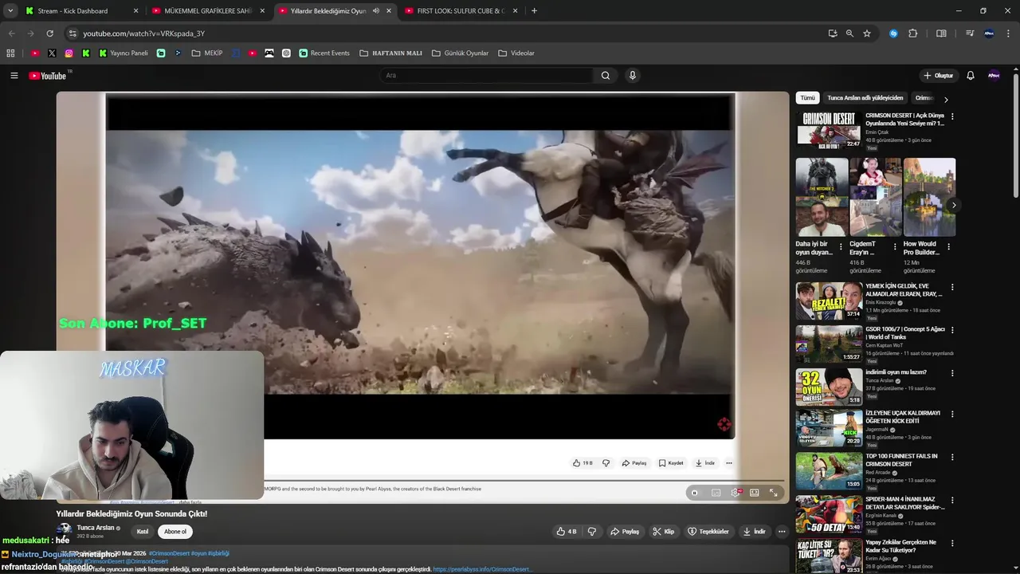The height and width of the screenshot is (574, 1020).
Task: Bookmark this page with the star icon
Action: click(867, 33)
